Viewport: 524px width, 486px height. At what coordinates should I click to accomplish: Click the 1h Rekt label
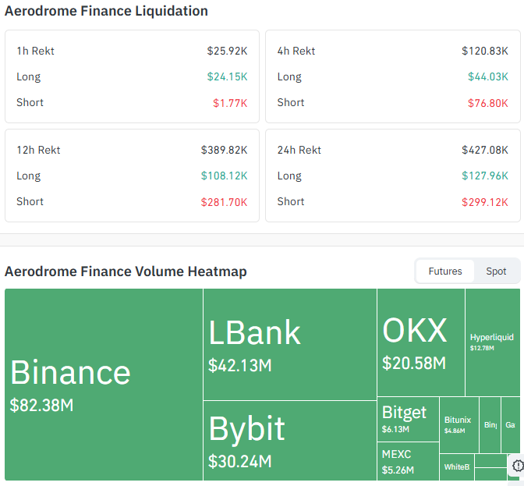pyautogui.click(x=35, y=51)
